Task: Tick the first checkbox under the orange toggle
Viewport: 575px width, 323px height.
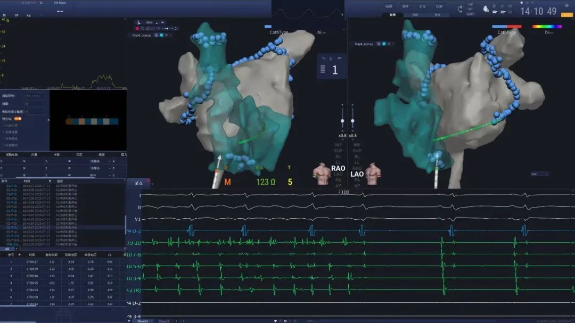Action: coord(4,126)
